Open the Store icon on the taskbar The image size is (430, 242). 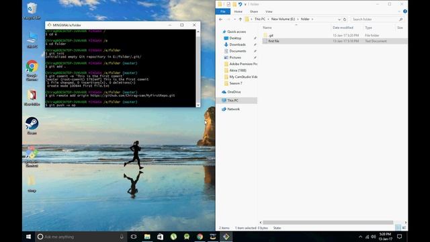tap(160, 237)
